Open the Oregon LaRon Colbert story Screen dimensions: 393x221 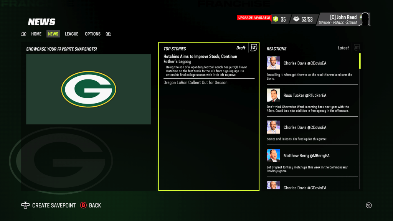(x=195, y=82)
